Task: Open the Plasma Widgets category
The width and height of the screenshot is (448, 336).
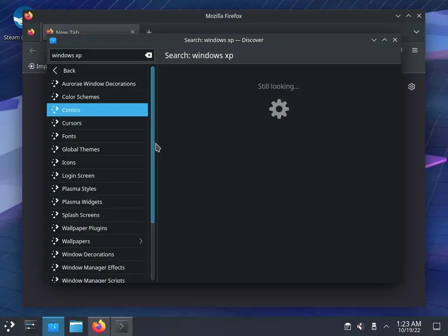Action: coord(97,202)
